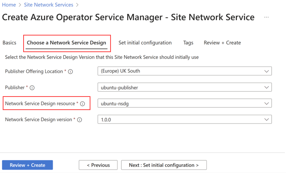286x173 pixels.
Task: Click info icon beside Publisher Offering Location
Action: [71, 71]
